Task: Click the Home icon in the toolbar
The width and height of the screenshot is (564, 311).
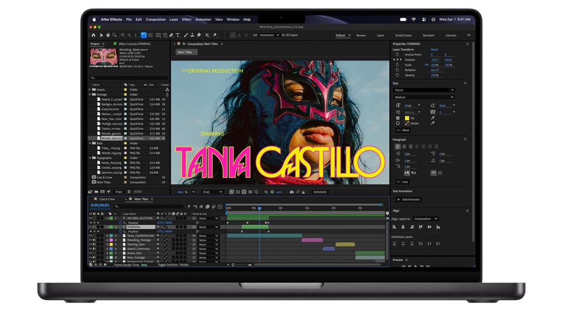Action: point(94,35)
